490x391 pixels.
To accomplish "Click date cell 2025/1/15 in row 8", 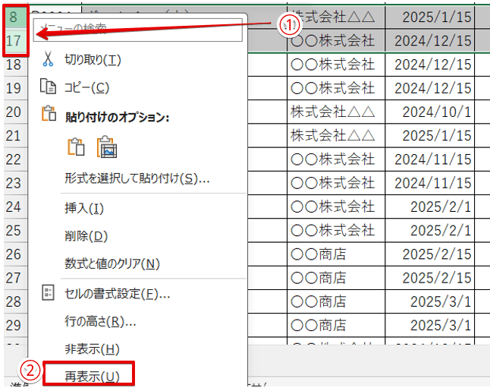I will (x=429, y=17).
